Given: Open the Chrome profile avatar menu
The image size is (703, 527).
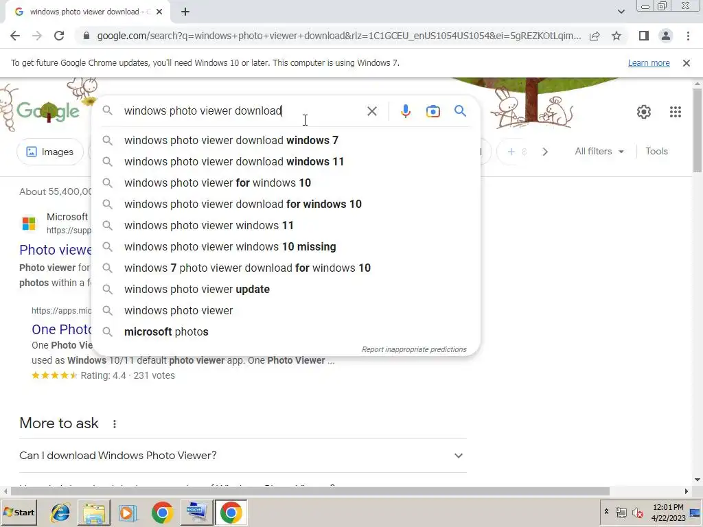Looking at the screenshot, I should click(666, 36).
